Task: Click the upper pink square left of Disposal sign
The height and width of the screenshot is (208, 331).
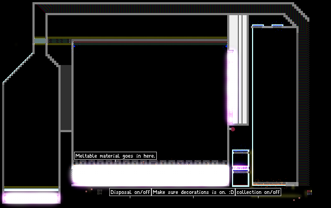Action: [x=91, y=189]
